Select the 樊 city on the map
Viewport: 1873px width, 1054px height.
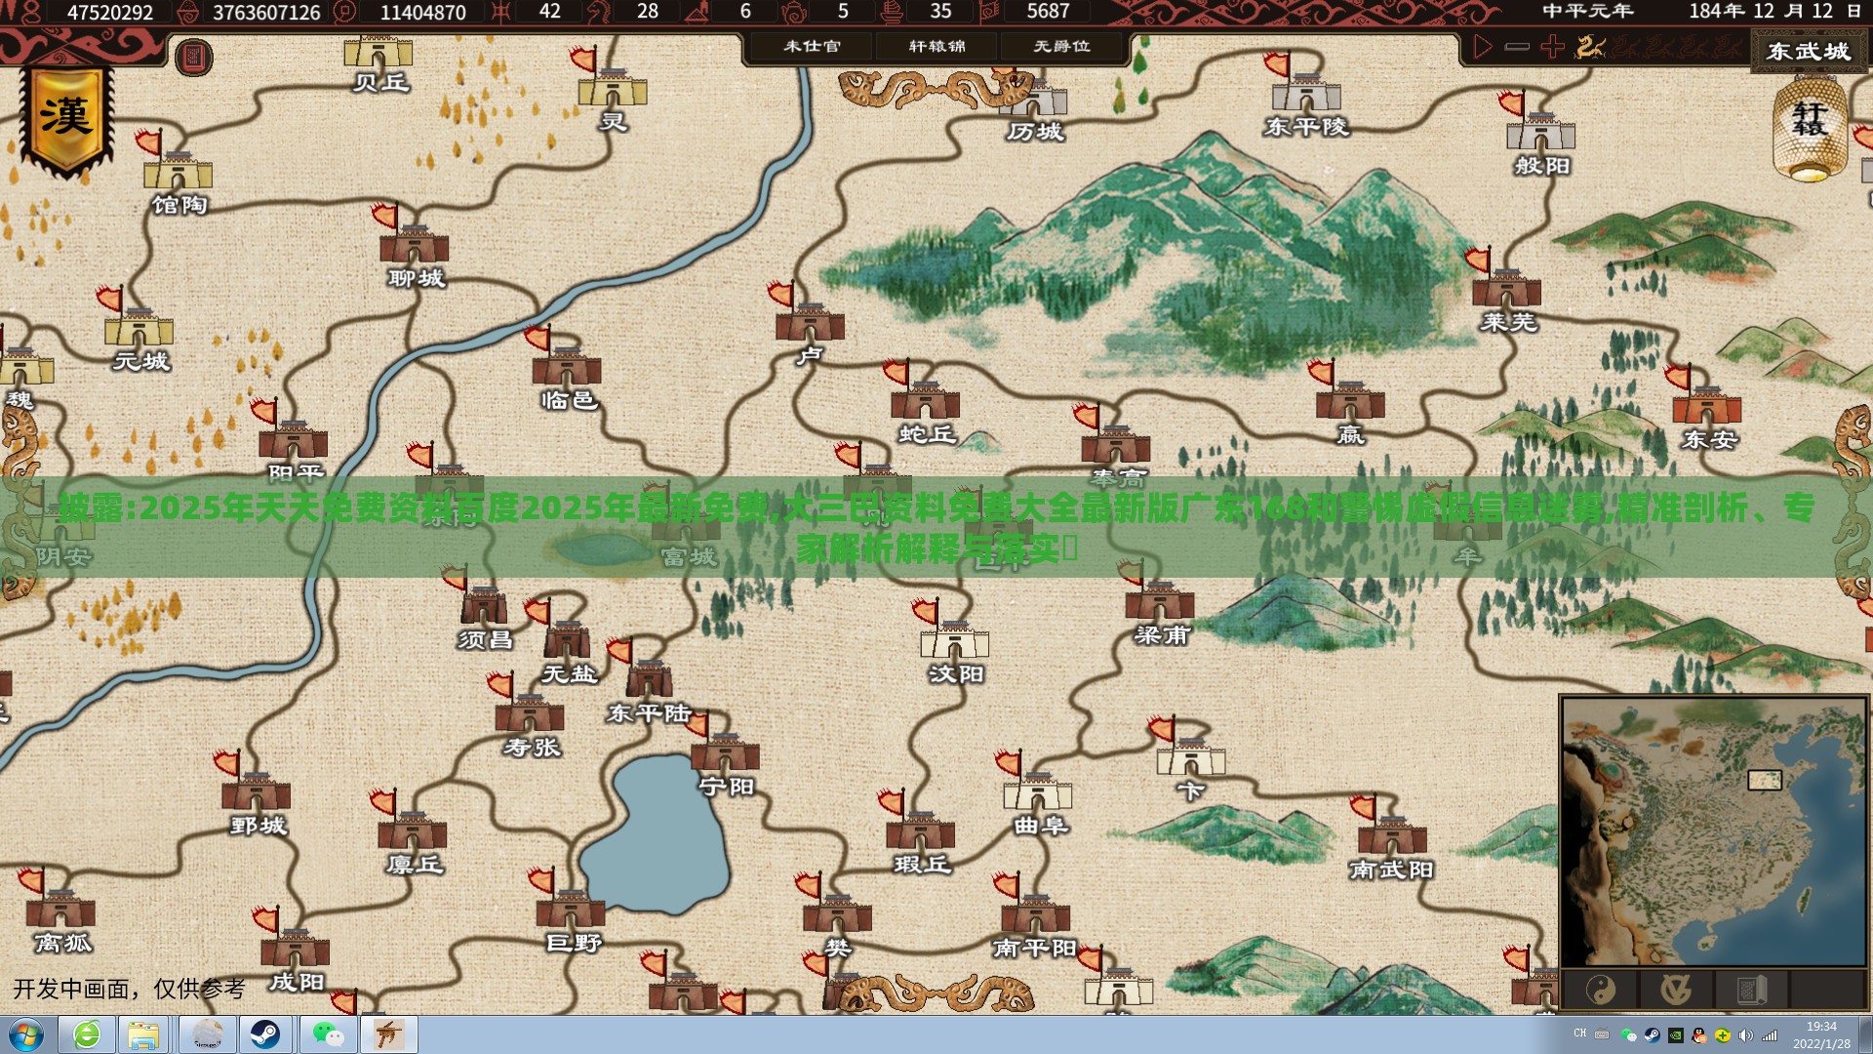click(837, 912)
